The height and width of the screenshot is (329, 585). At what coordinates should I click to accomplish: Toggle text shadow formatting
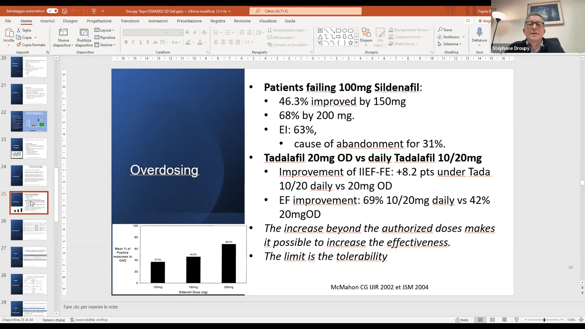[148, 42]
